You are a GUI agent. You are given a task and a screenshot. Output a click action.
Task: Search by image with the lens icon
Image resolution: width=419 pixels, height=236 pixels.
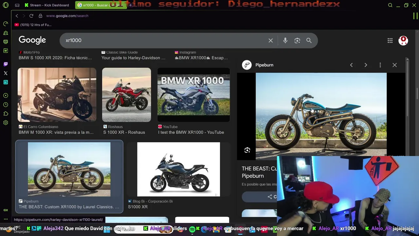297,40
